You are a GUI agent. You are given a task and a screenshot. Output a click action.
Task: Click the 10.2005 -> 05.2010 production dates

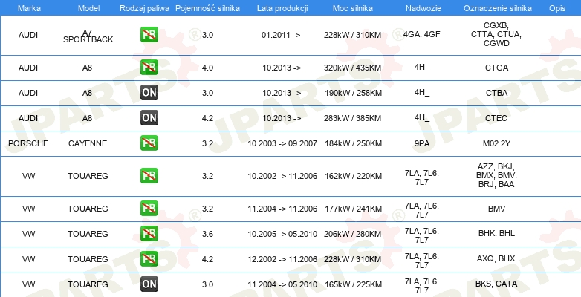coord(282,234)
